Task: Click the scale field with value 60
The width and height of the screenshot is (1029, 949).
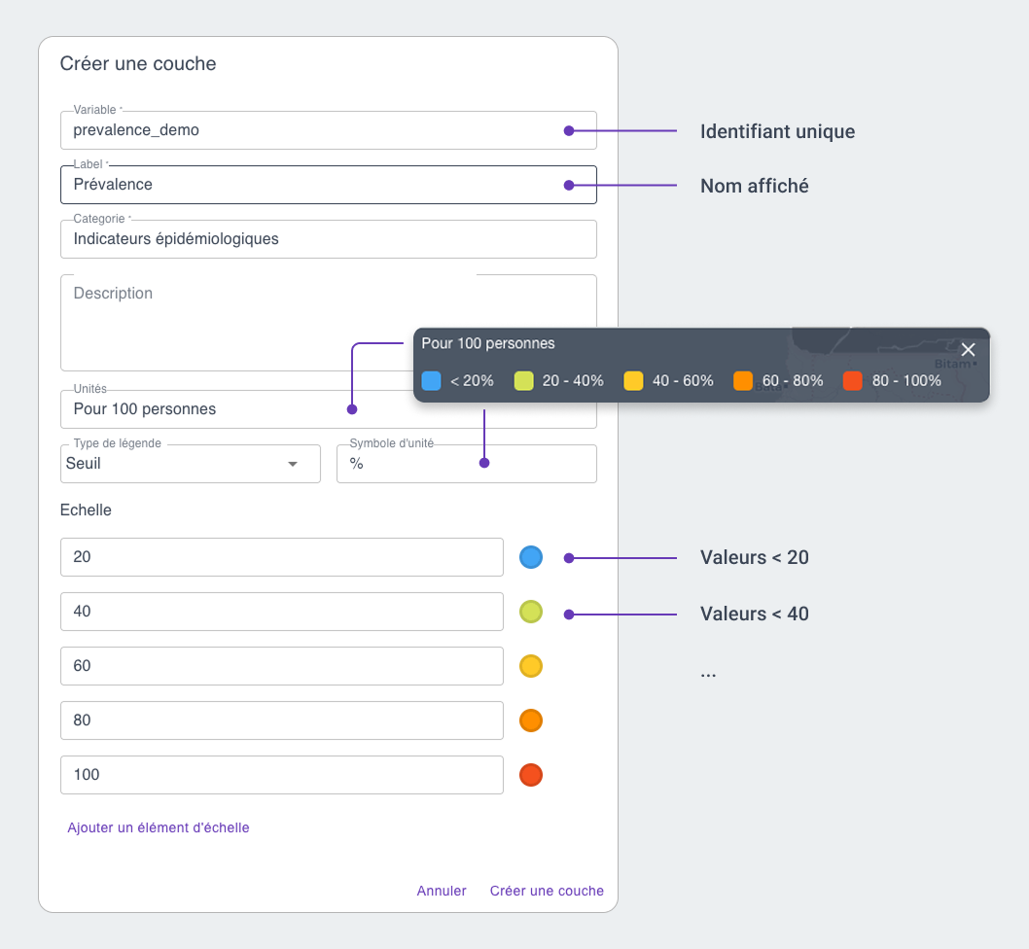Action: click(x=281, y=666)
